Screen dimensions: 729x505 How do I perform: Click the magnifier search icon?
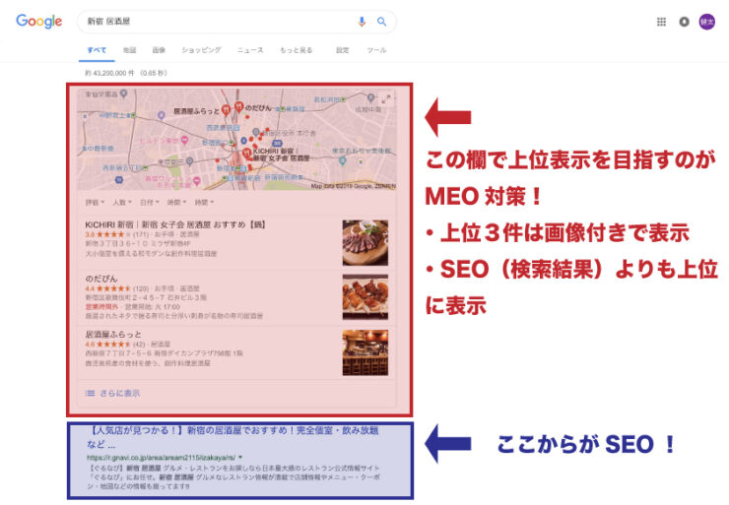pyautogui.click(x=381, y=22)
